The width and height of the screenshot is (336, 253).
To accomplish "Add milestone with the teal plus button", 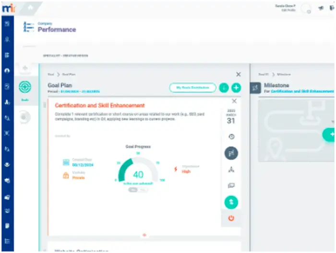I will coord(329,134).
